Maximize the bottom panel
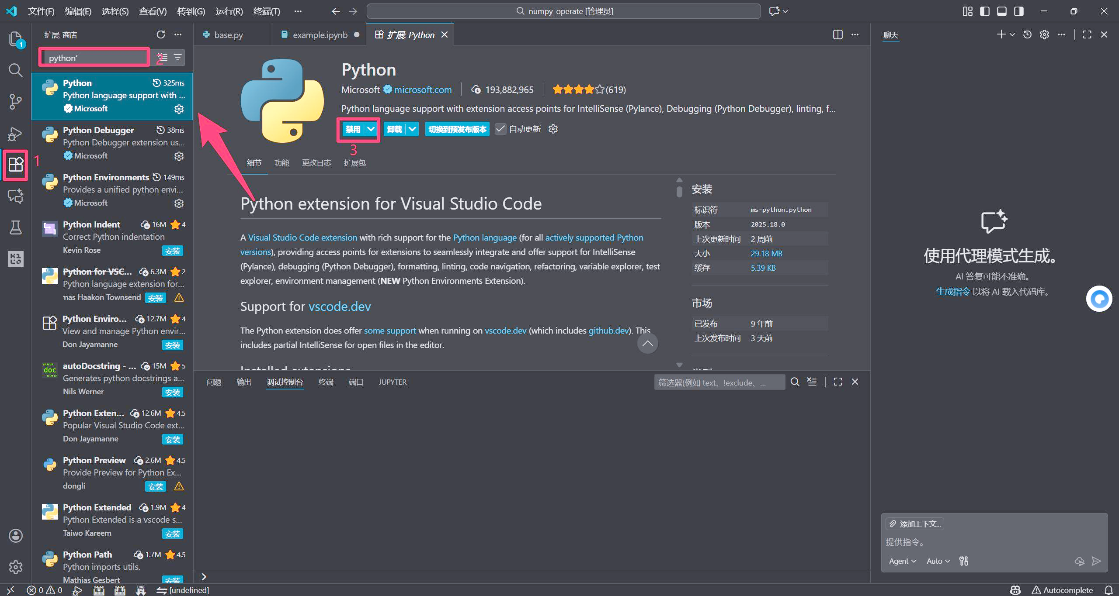Screen dimensions: 1119x596 838,382
